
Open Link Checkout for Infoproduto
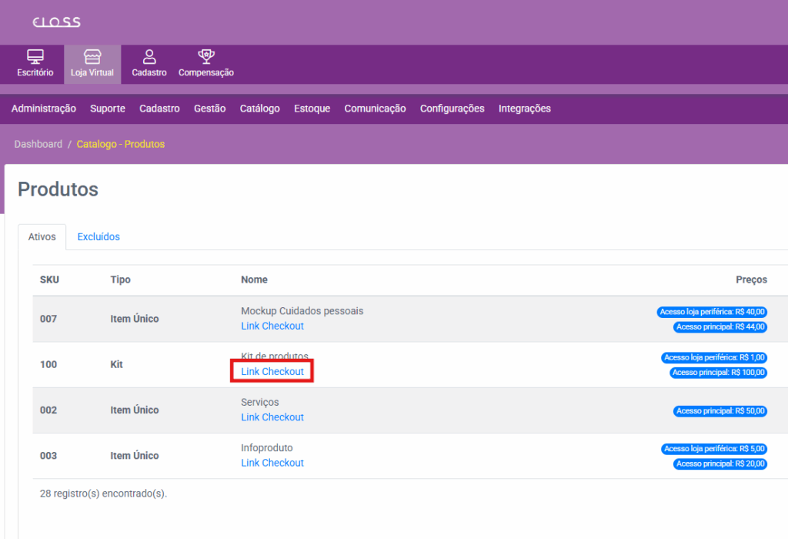(x=272, y=463)
